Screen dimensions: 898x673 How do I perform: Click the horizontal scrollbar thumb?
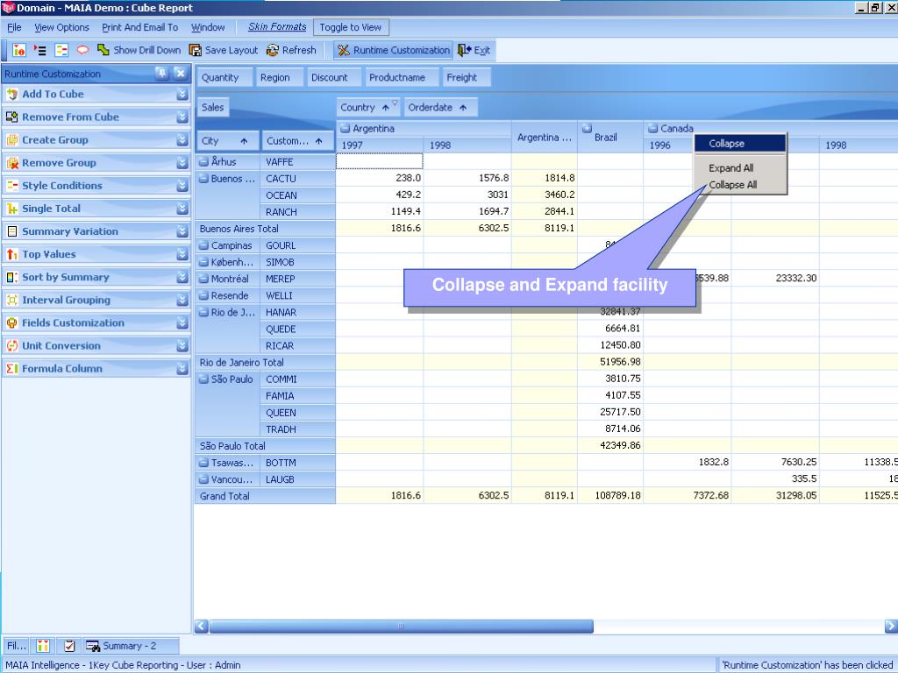401,626
